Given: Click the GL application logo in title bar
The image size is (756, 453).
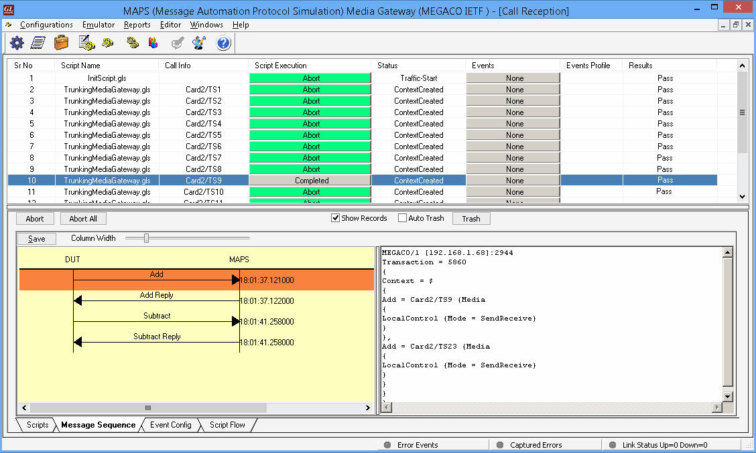Looking at the screenshot, I should pyautogui.click(x=9, y=9).
